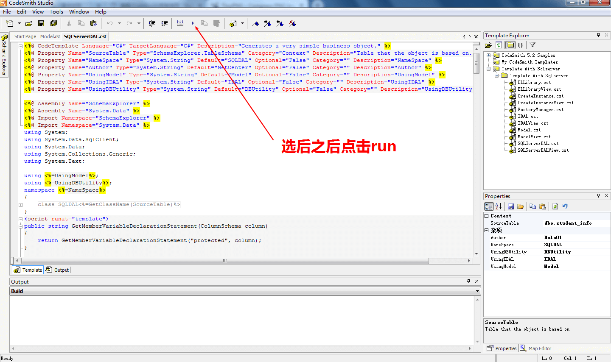The width and height of the screenshot is (611, 362).
Task: Click the filter funnel icon in Template Explorer
Action: point(533,45)
